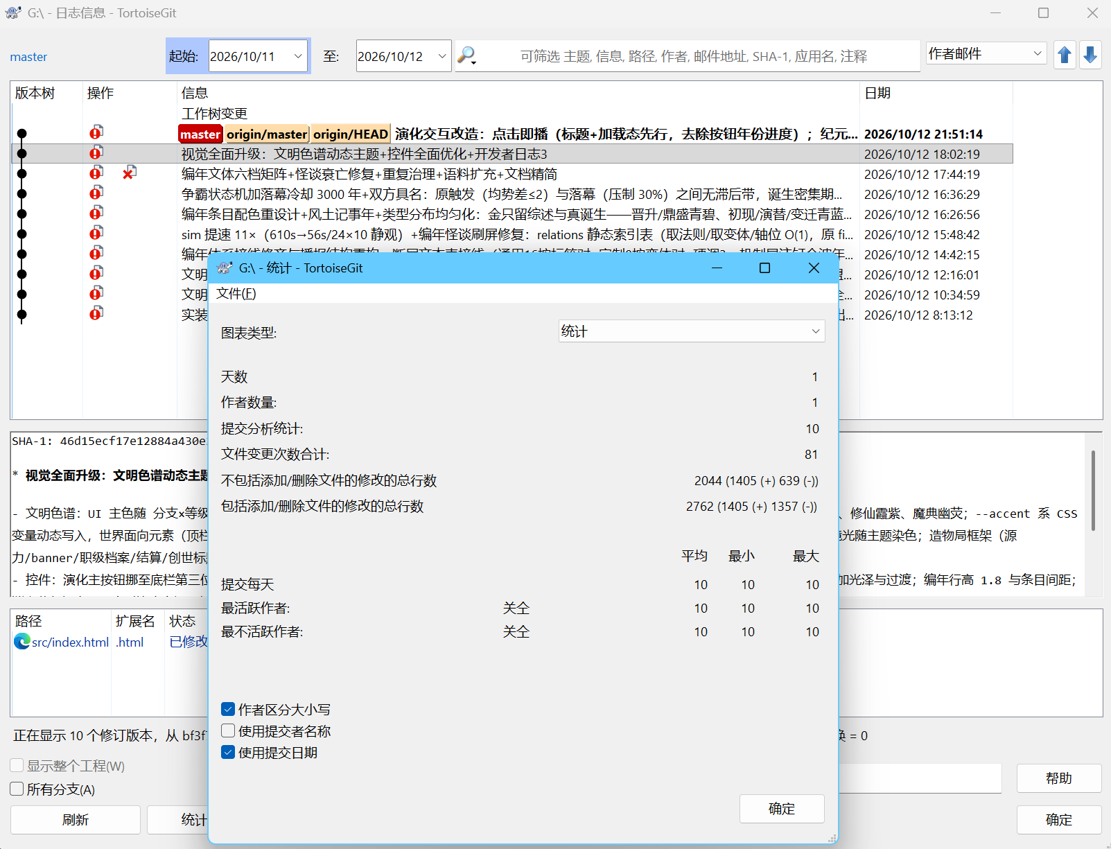Select the src/index.html file entry
The height and width of the screenshot is (849, 1111).
coord(70,642)
